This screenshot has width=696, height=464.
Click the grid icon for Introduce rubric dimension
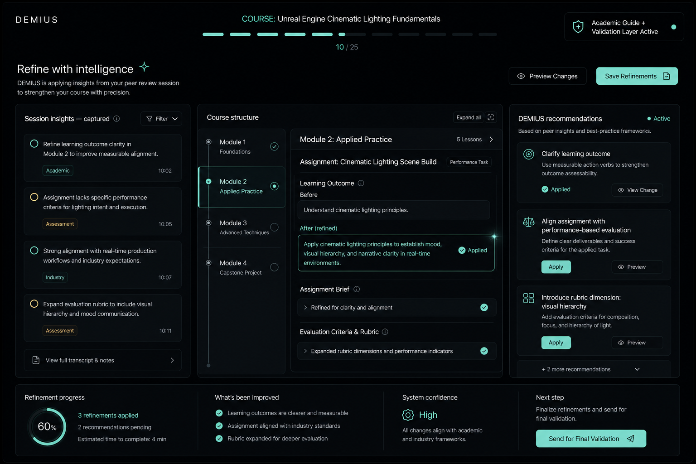(x=529, y=298)
